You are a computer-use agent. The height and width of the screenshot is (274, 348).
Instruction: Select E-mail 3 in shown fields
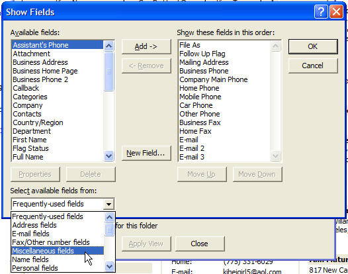point(224,158)
